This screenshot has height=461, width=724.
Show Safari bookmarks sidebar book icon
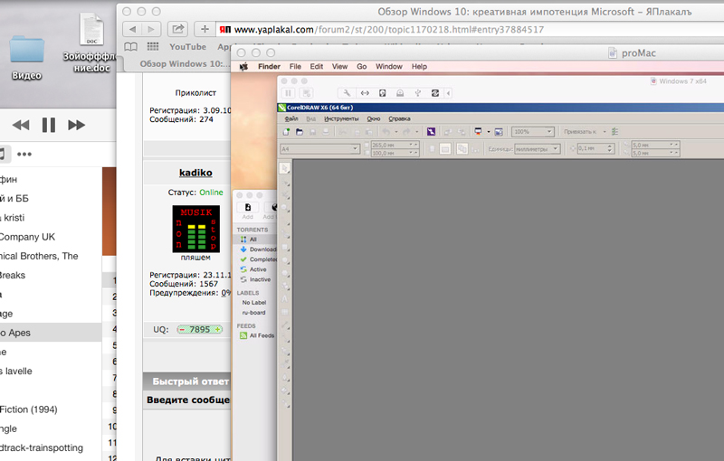click(x=130, y=47)
